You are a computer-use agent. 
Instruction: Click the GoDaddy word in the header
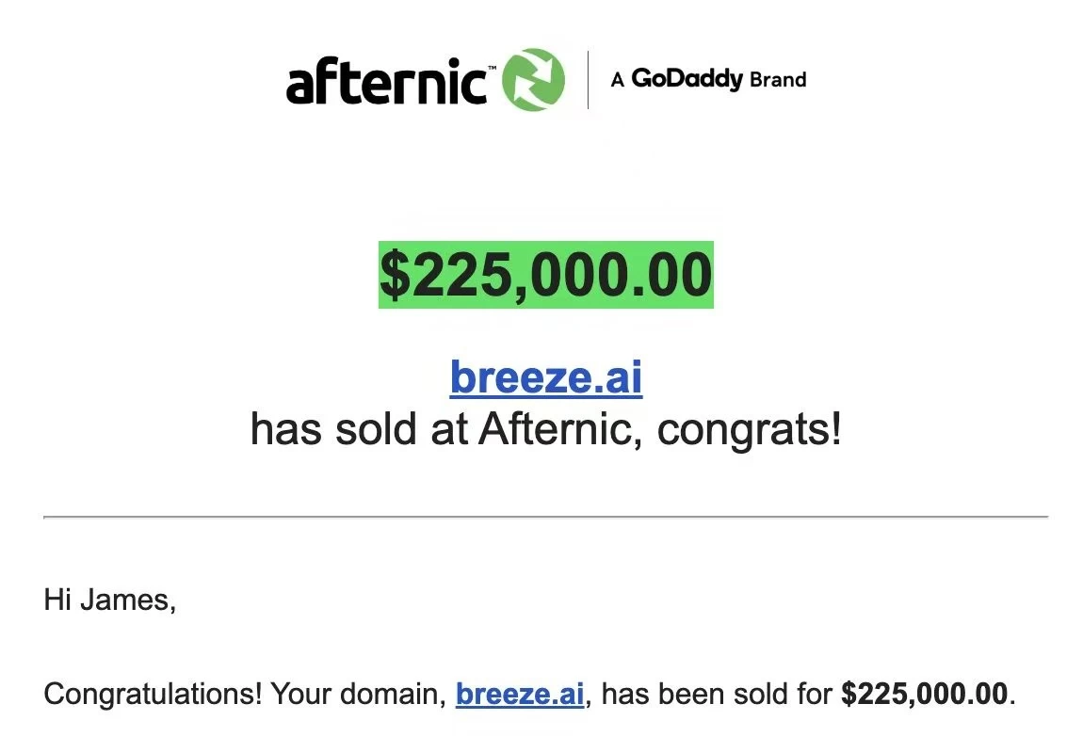[687, 79]
